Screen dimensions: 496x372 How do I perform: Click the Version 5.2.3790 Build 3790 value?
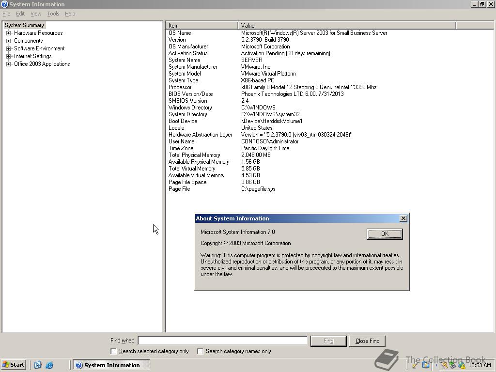[265, 40]
